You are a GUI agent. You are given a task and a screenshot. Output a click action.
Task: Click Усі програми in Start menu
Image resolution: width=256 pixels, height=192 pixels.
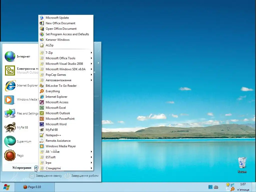[x=22, y=168]
